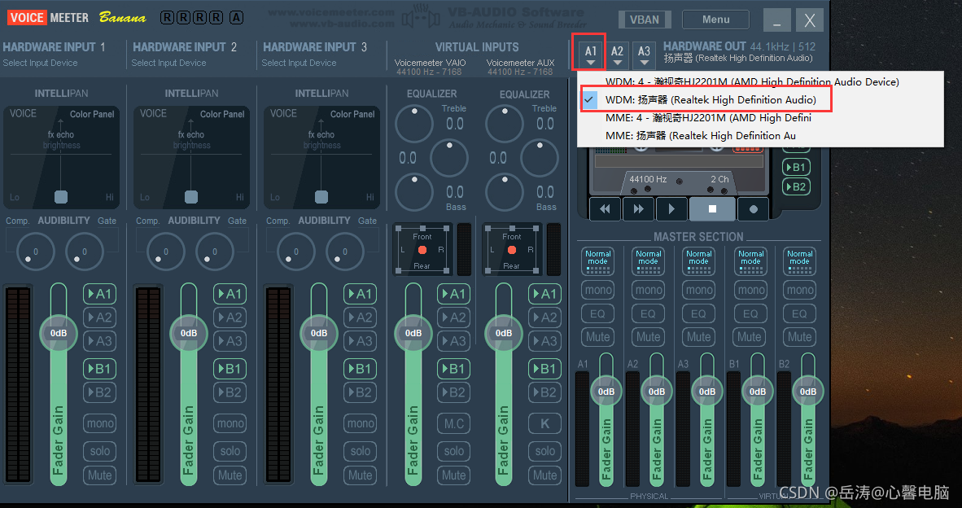Image resolution: width=962 pixels, height=508 pixels.
Task: Click the Voicemeeter VAIO fader knob
Action: [x=413, y=333]
